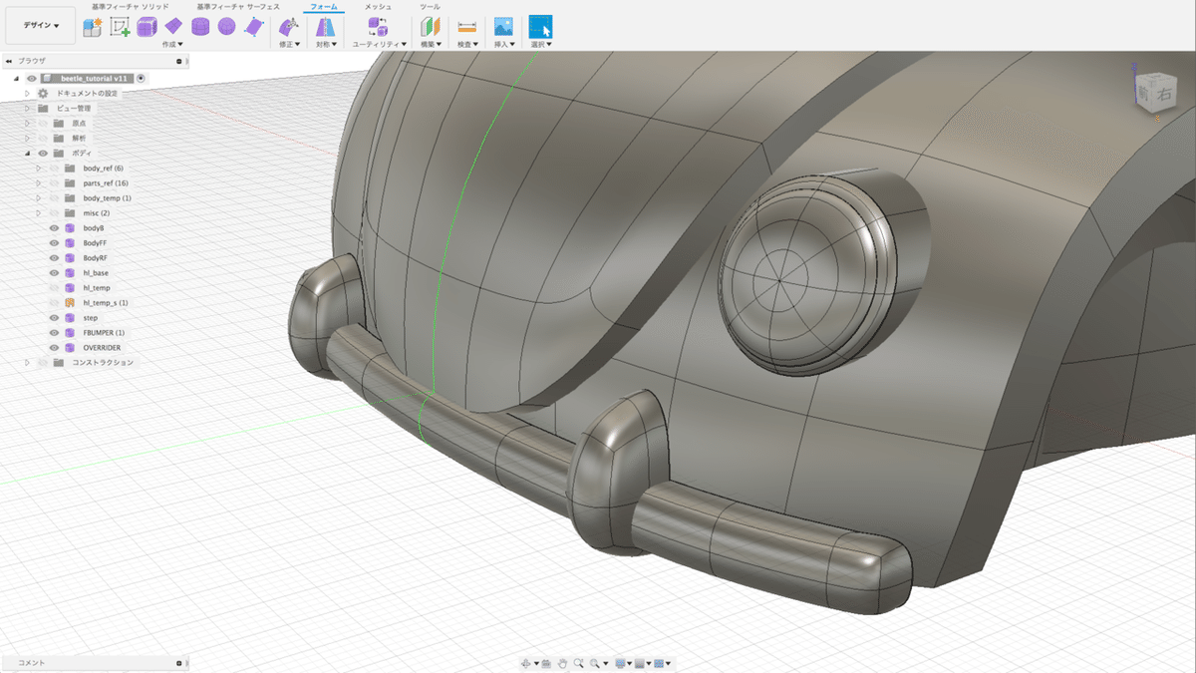
Task: Click the Insert image (挿入) icon
Action: click(503, 27)
